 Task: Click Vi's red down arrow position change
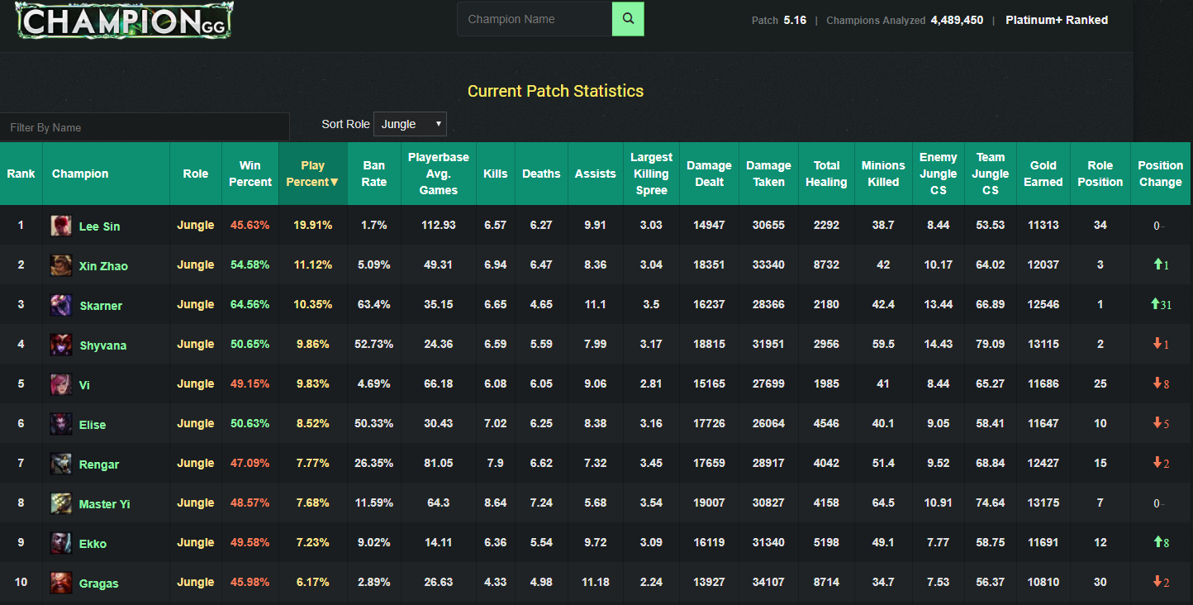point(1157,383)
